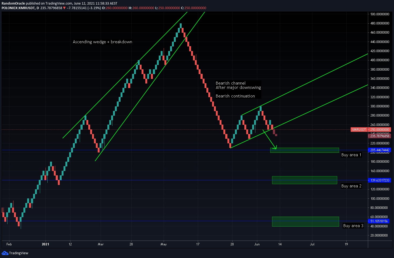Screen dimensions: 394x258
Task: Click the 'Buy area 3' label
Action: (x=353, y=226)
